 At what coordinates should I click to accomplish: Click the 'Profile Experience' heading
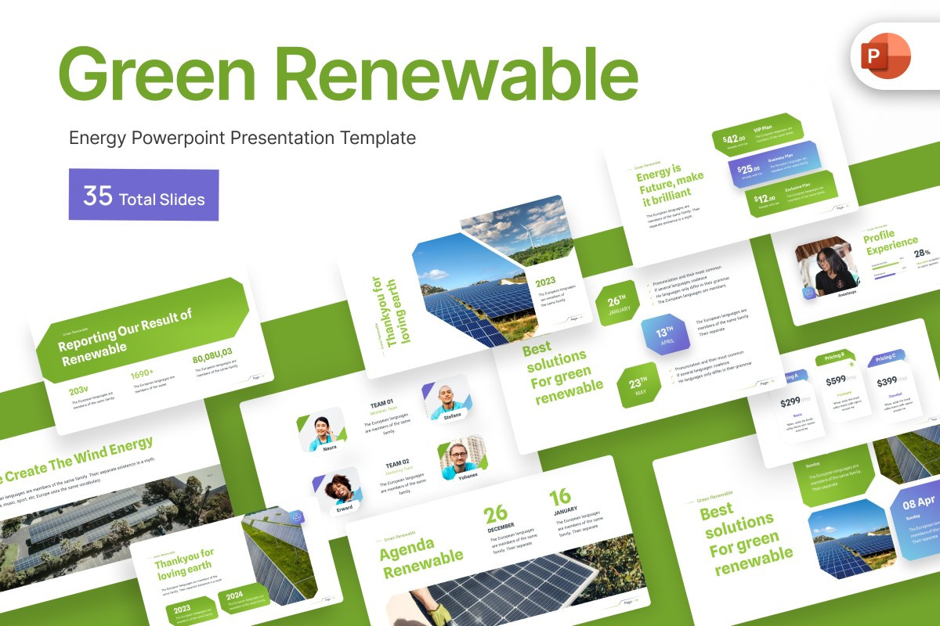pos(890,243)
